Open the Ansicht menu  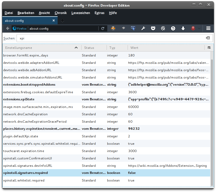[44, 13]
